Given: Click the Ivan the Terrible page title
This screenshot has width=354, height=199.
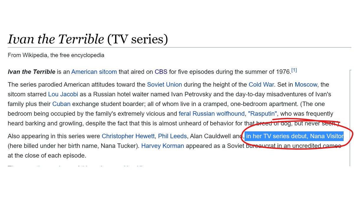Looking at the screenshot, I should 88,39.
